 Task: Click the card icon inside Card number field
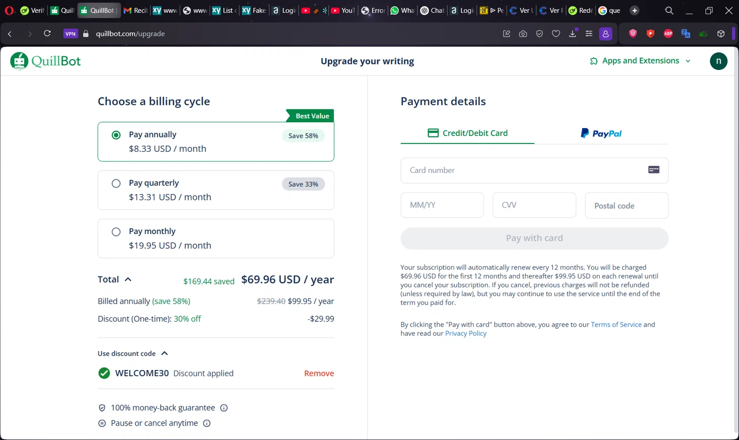click(x=654, y=169)
